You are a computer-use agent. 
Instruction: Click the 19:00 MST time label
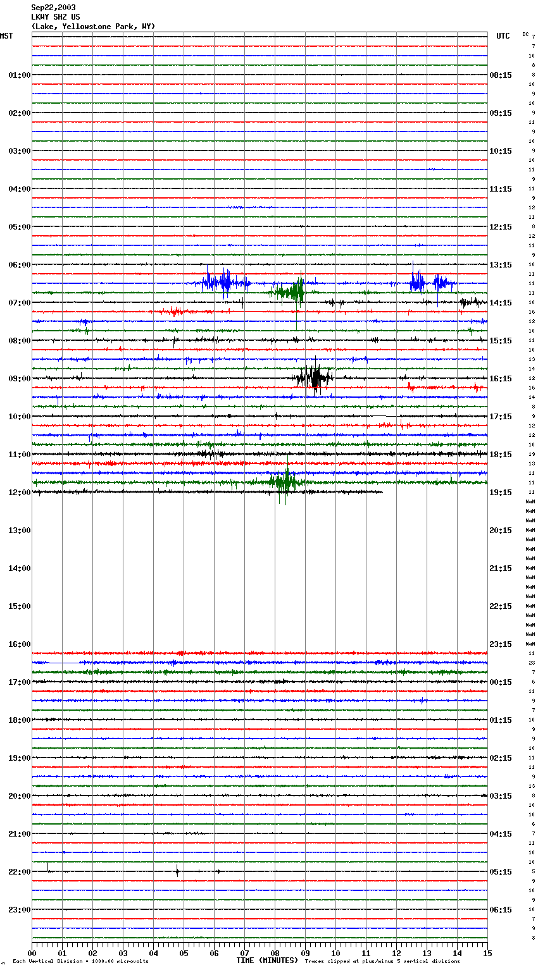pyautogui.click(x=19, y=758)
